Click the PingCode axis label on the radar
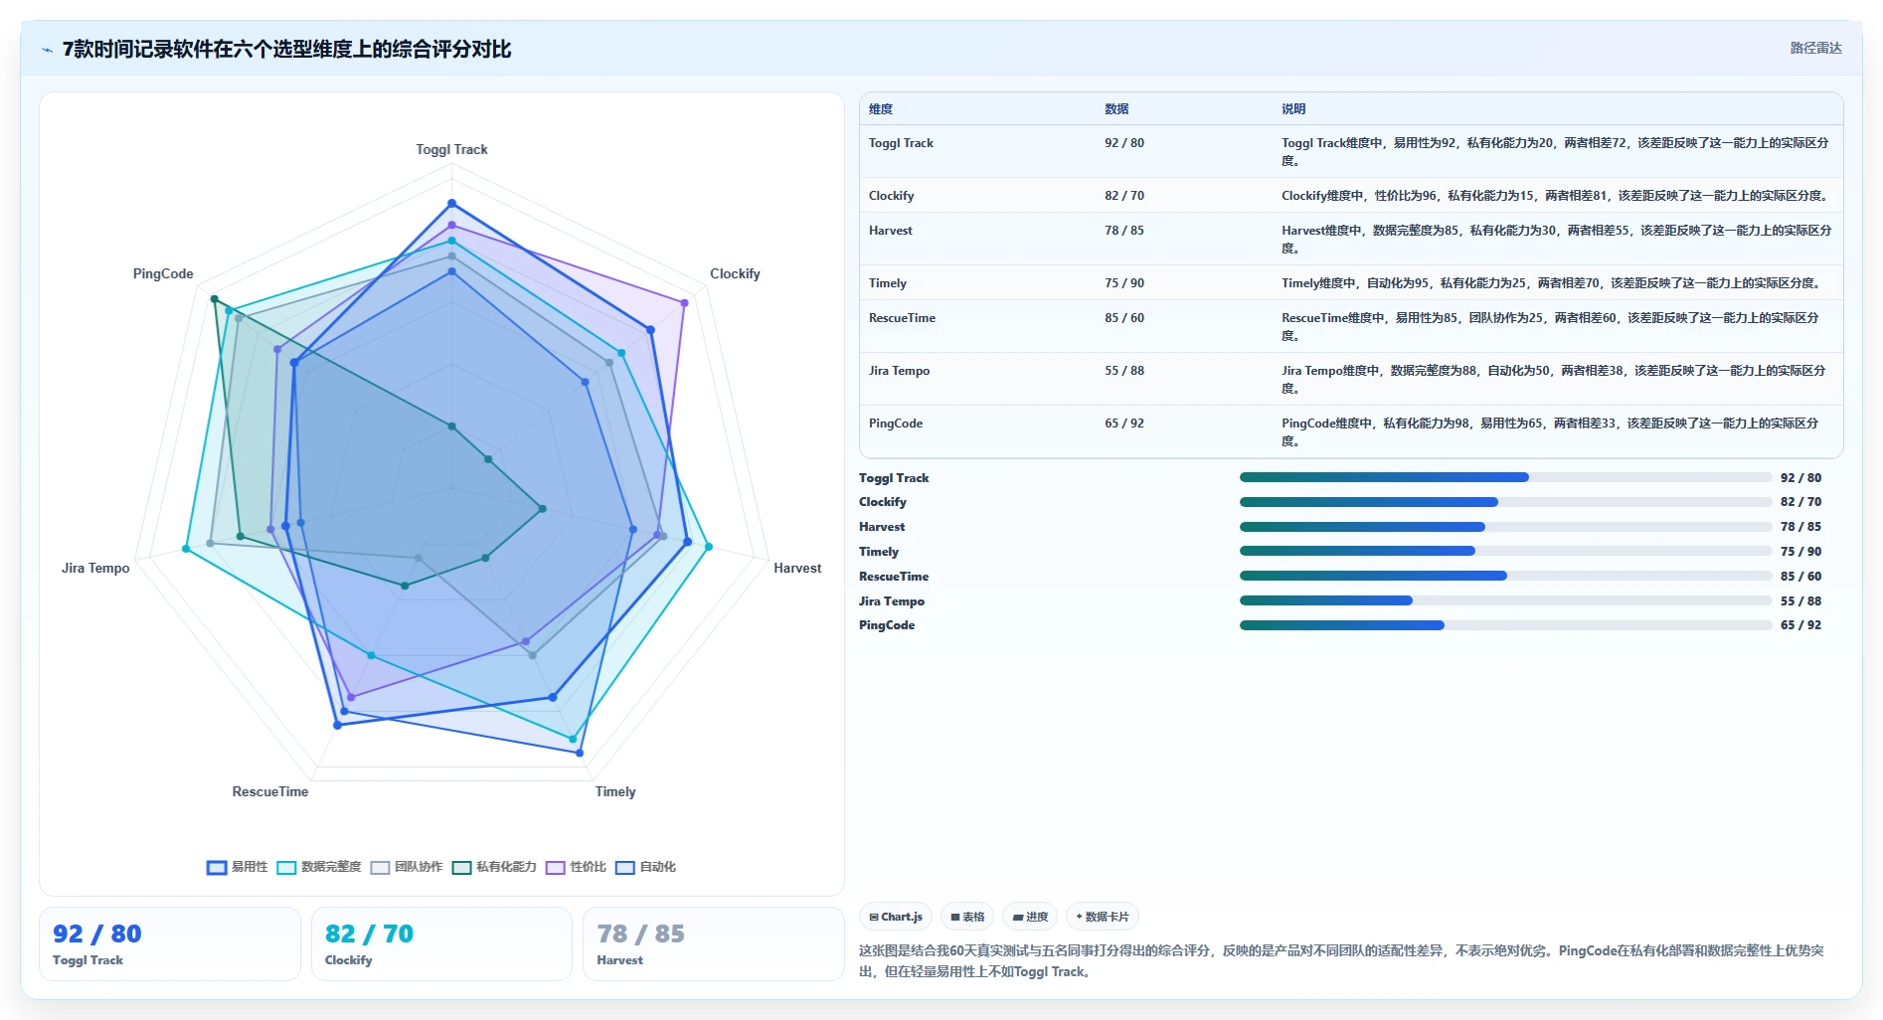 (163, 274)
